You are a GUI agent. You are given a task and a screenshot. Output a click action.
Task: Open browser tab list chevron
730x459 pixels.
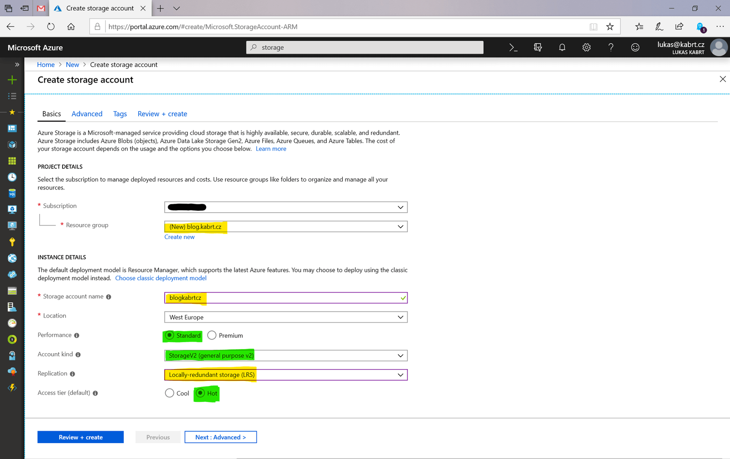[x=177, y=8]
